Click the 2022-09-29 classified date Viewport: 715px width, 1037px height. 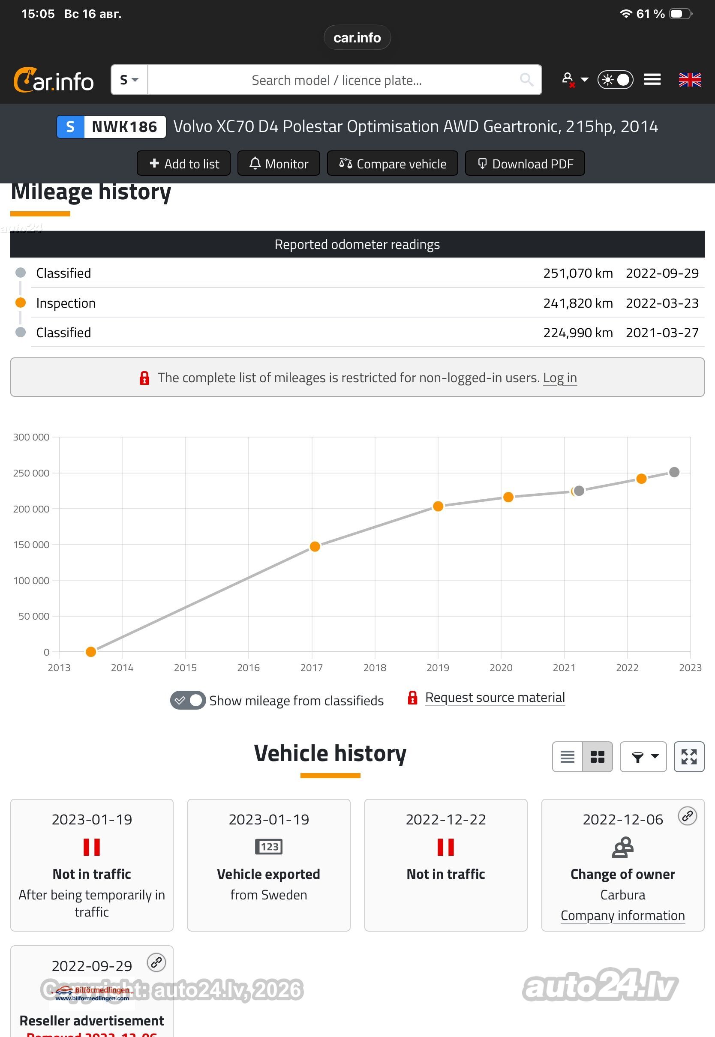point(662,273)
